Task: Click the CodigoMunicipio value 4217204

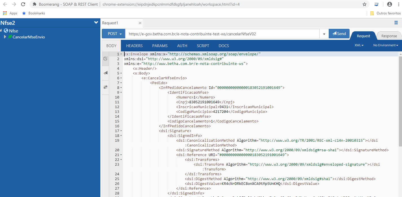Action: point(220,112)
